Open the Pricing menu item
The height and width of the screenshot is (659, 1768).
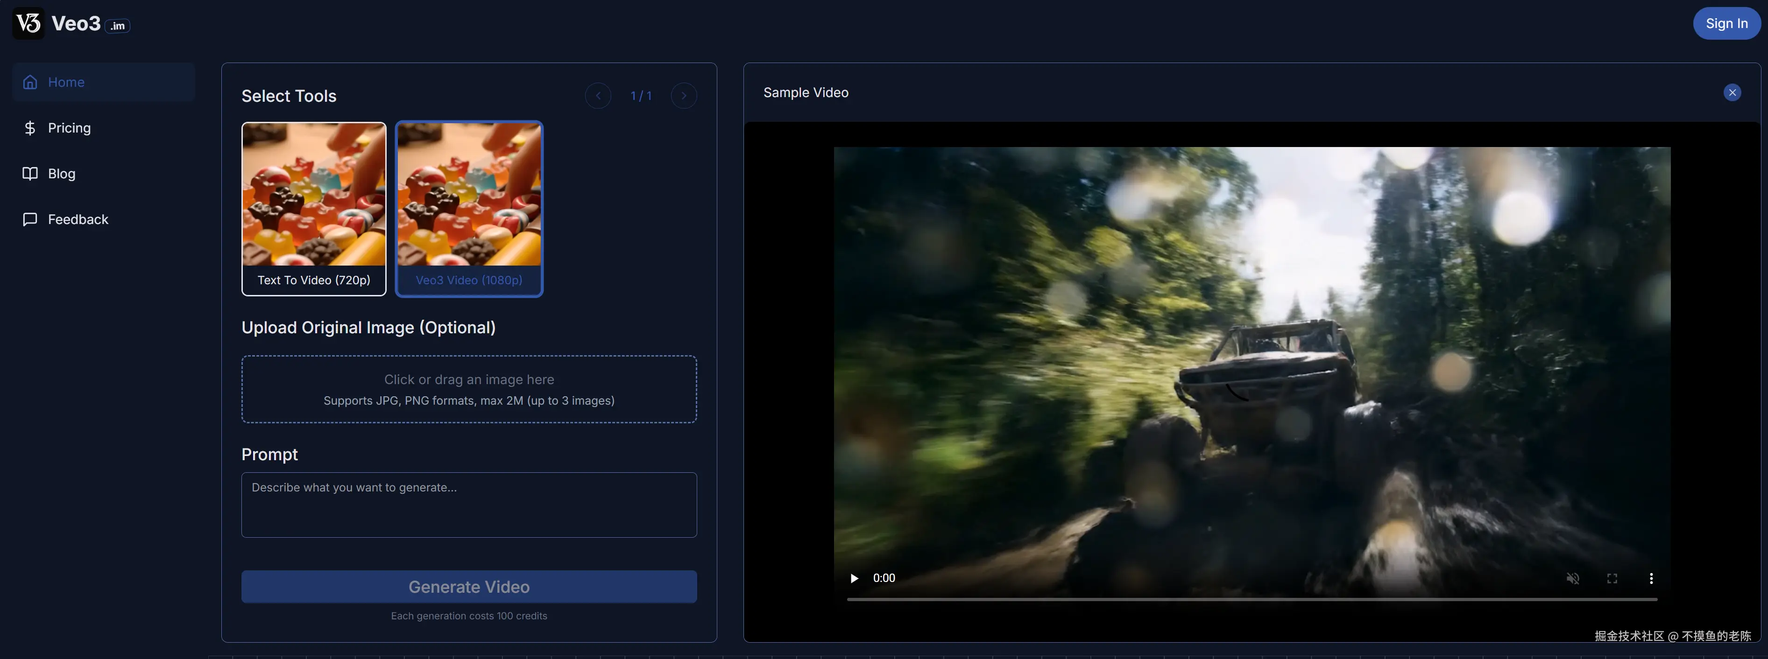[69, 128]
